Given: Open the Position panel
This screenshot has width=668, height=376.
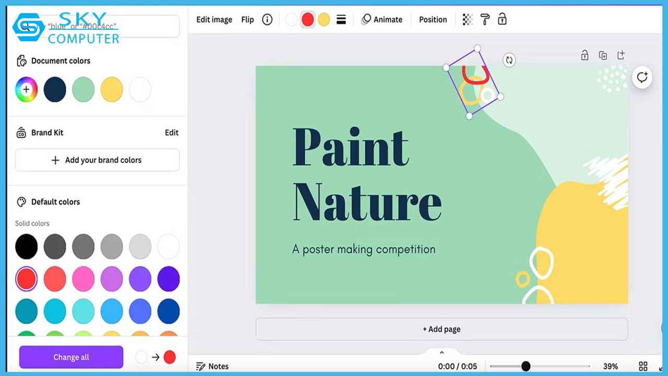Looking at the screenshot, I should click(433, 20).
